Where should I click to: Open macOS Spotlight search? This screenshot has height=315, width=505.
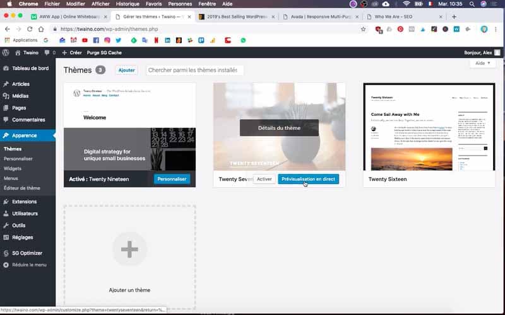click(x=472, y=4)
